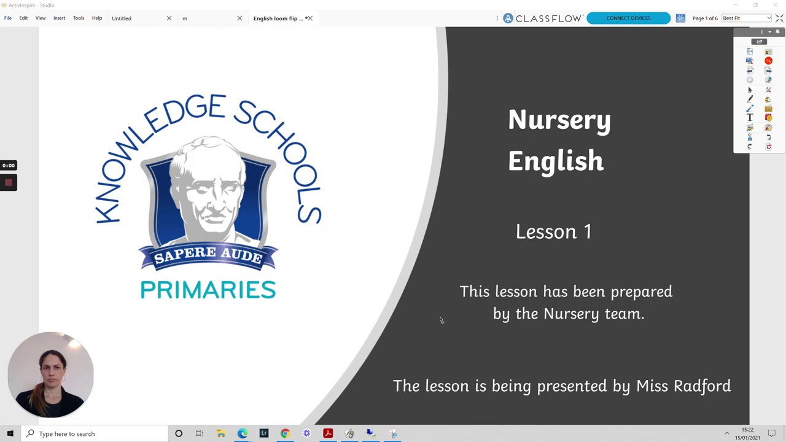Open Microsoft Edge from taskbar
786x442 pixels.
[x=243, y=433]
